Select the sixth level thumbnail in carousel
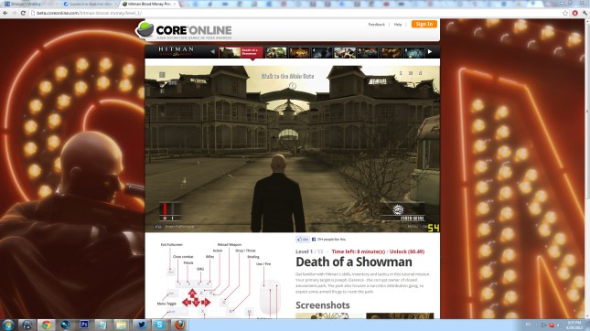This screenshot has width=590, height=331. (x=368, y=52)
